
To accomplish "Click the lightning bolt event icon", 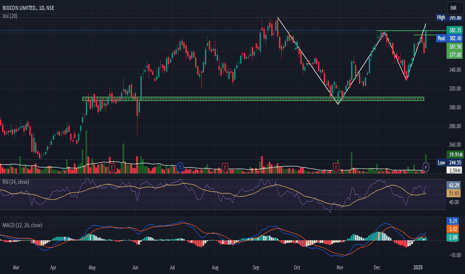I will point(426,167).
